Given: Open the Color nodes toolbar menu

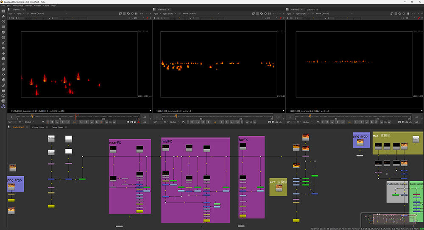Looking at the screenshot, I should (x=3, y=32).
